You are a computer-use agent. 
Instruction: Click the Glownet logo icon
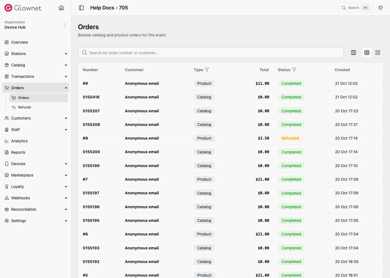tap(8, 8)
